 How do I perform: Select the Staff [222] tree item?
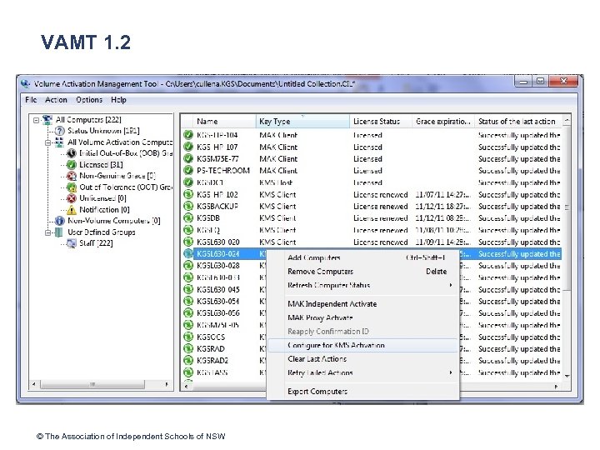pyautogui.click(x=96, y=243)
